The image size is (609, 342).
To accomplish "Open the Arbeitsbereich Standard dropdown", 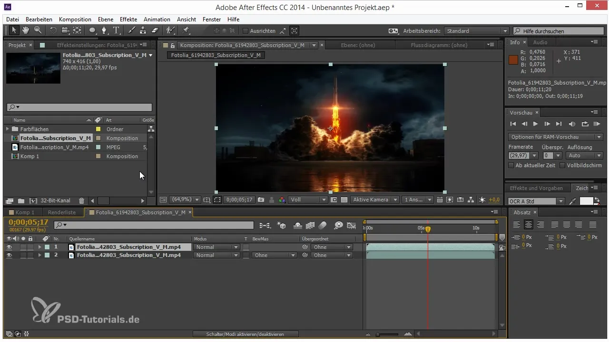I will click(476, 31).
